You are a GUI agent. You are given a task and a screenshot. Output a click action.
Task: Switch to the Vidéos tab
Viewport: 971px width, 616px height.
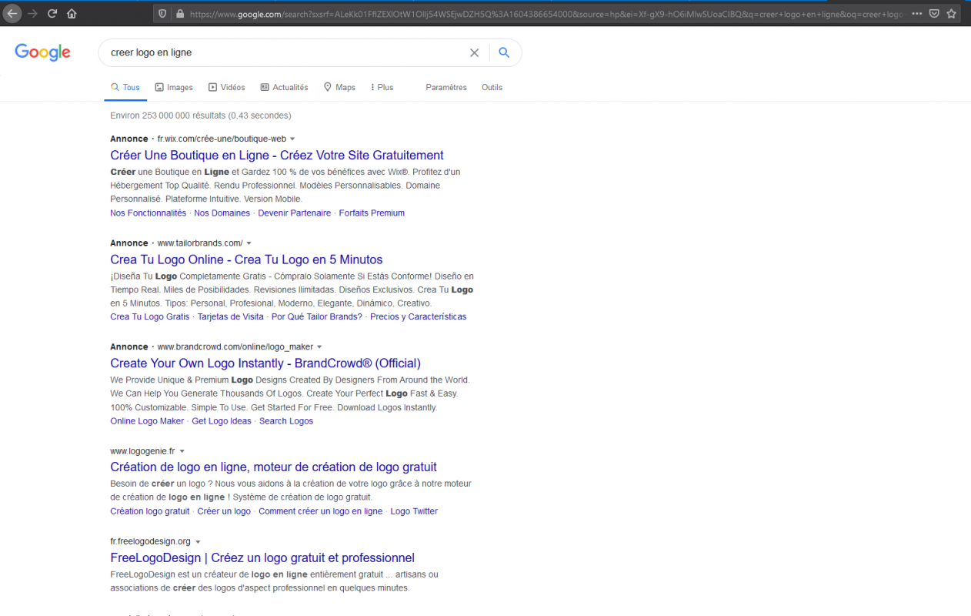[227, 87]
